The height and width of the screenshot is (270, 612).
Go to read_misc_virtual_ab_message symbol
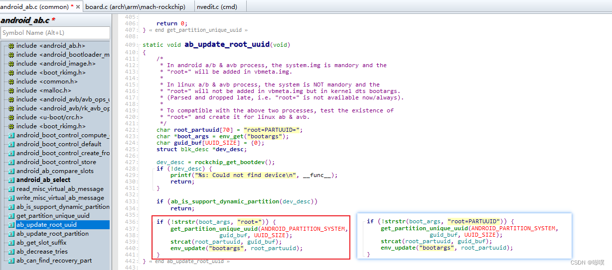[60, 189]
